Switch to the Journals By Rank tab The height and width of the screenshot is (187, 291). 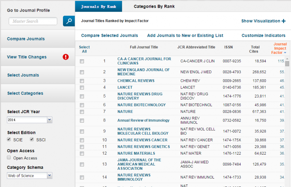tap(99, 7)
